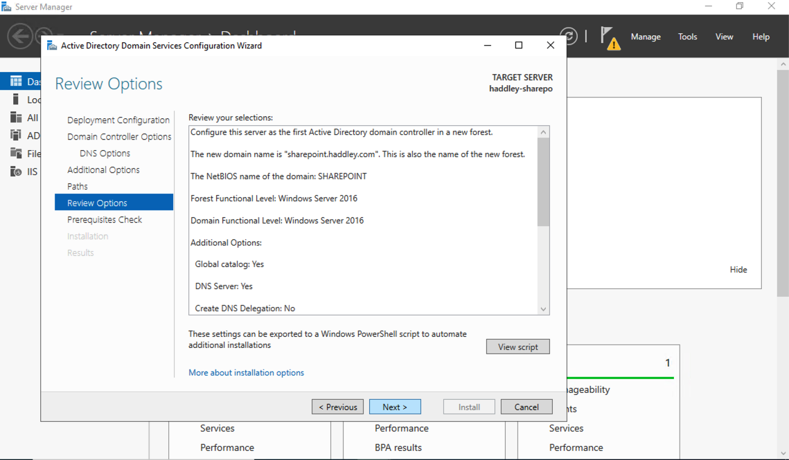Viewport: 789px width, 460px height.
Task: Go to Domain Controller Options step
Action: [x=119, y=137]
